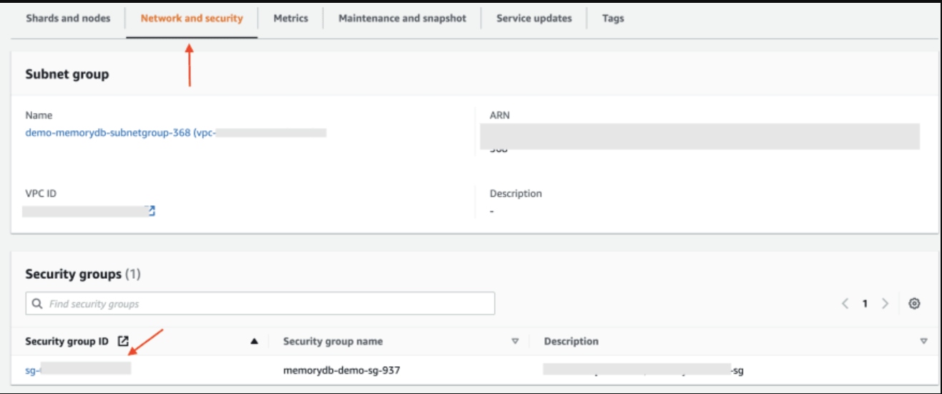This screenshot has height=394, width=942.
Task: Go to the Tags tab
Action: coord(613,19)
